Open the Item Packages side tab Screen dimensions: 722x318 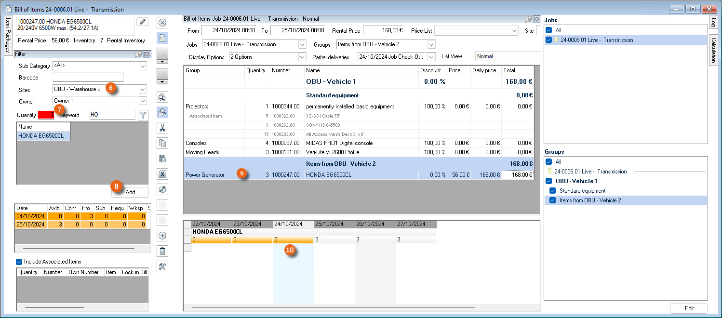(x=8, y=36)
